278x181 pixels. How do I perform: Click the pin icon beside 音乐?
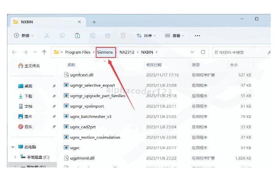(54, 127)
